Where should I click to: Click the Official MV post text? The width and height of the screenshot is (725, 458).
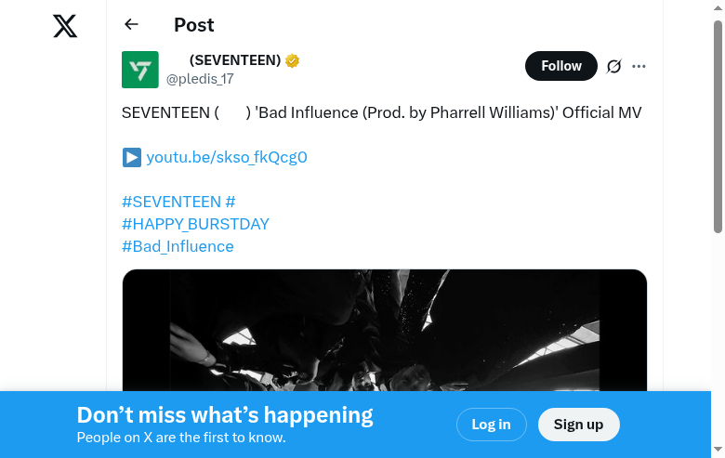381,112
